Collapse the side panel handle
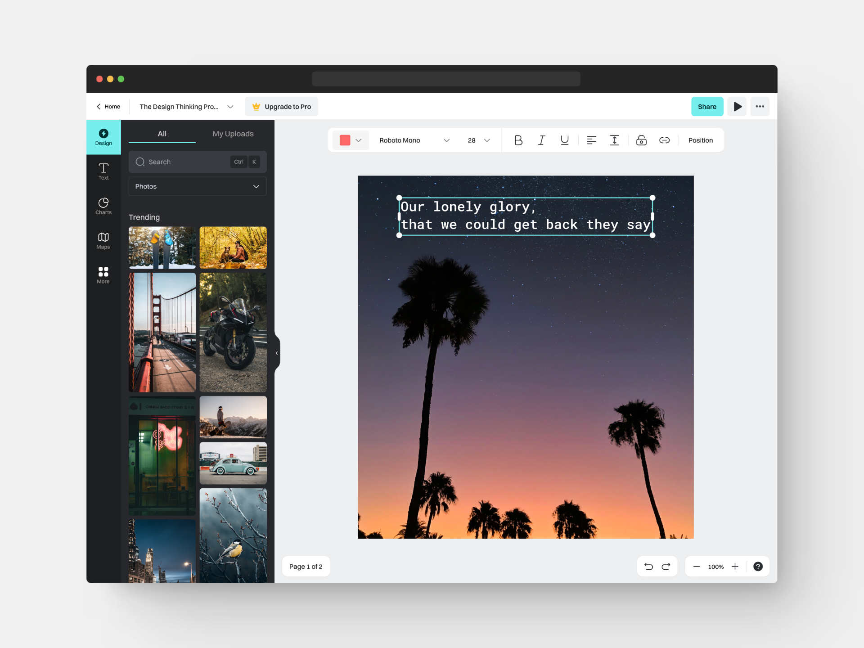 277,353
